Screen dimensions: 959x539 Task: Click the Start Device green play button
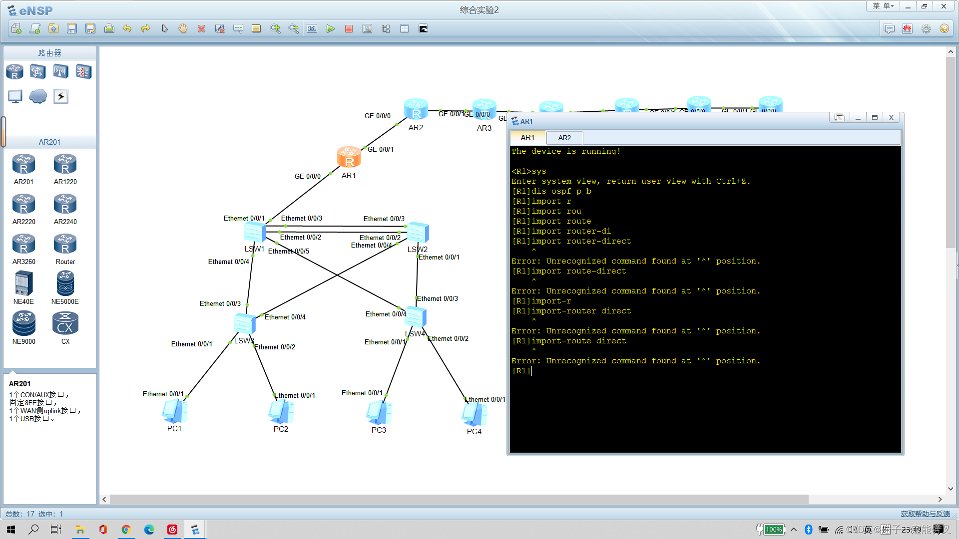pos(330,29)
